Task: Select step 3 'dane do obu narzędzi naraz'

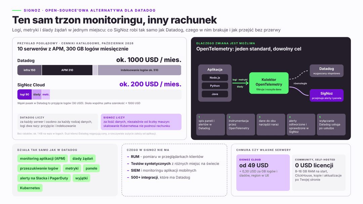Action: pyautogui.click(x=271, y=124)
